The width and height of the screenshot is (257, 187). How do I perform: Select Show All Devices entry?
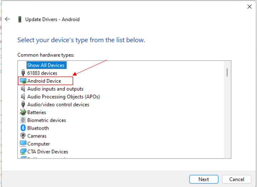click(46, 65)
